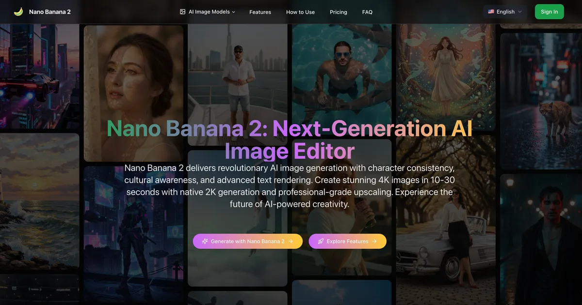
Task: Expand the English language dropdown
Action: pyautogui.click(x=504, y=11)
